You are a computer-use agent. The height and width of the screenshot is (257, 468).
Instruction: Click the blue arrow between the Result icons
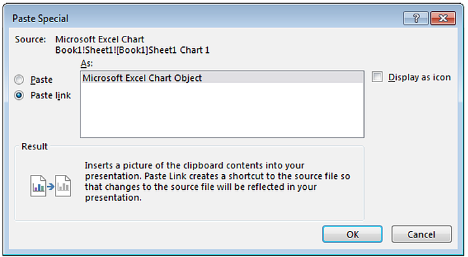[51, 187]
